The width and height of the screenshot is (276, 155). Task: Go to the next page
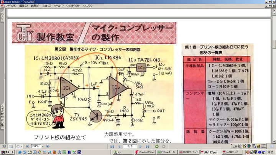141,146
